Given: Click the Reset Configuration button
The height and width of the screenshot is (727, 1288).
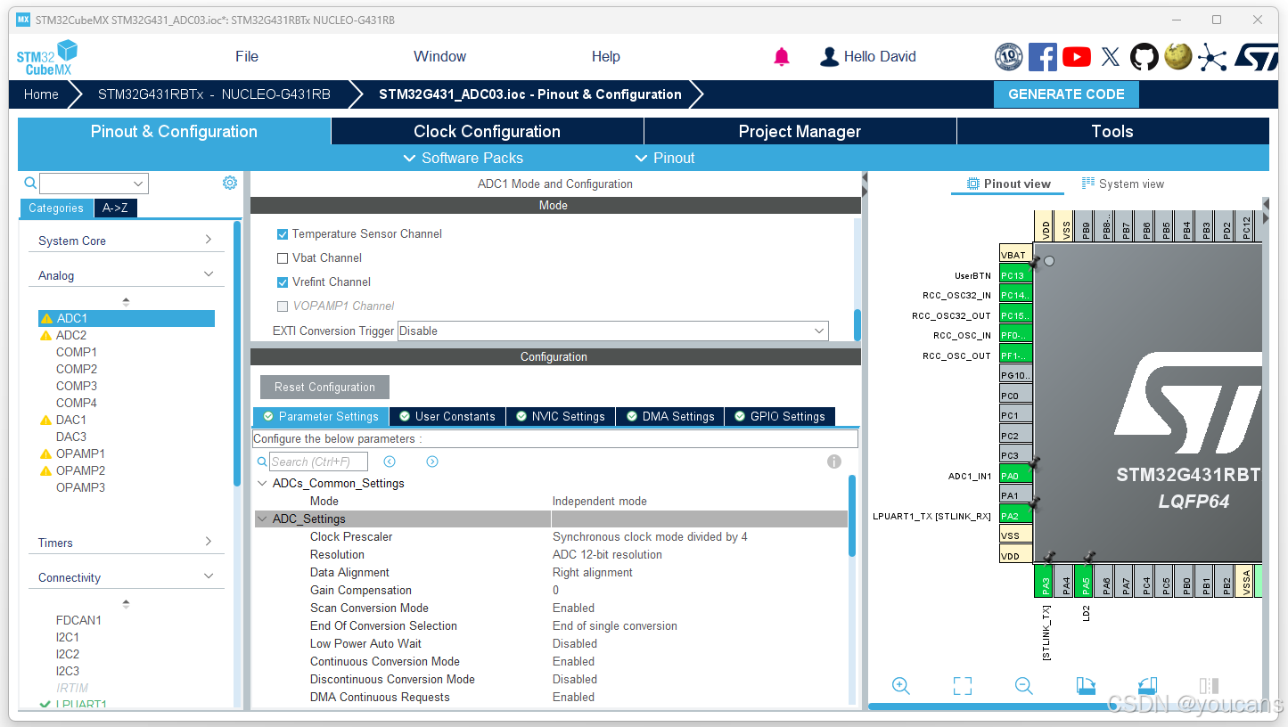Looking at the screenshot, I should (324, 388).
